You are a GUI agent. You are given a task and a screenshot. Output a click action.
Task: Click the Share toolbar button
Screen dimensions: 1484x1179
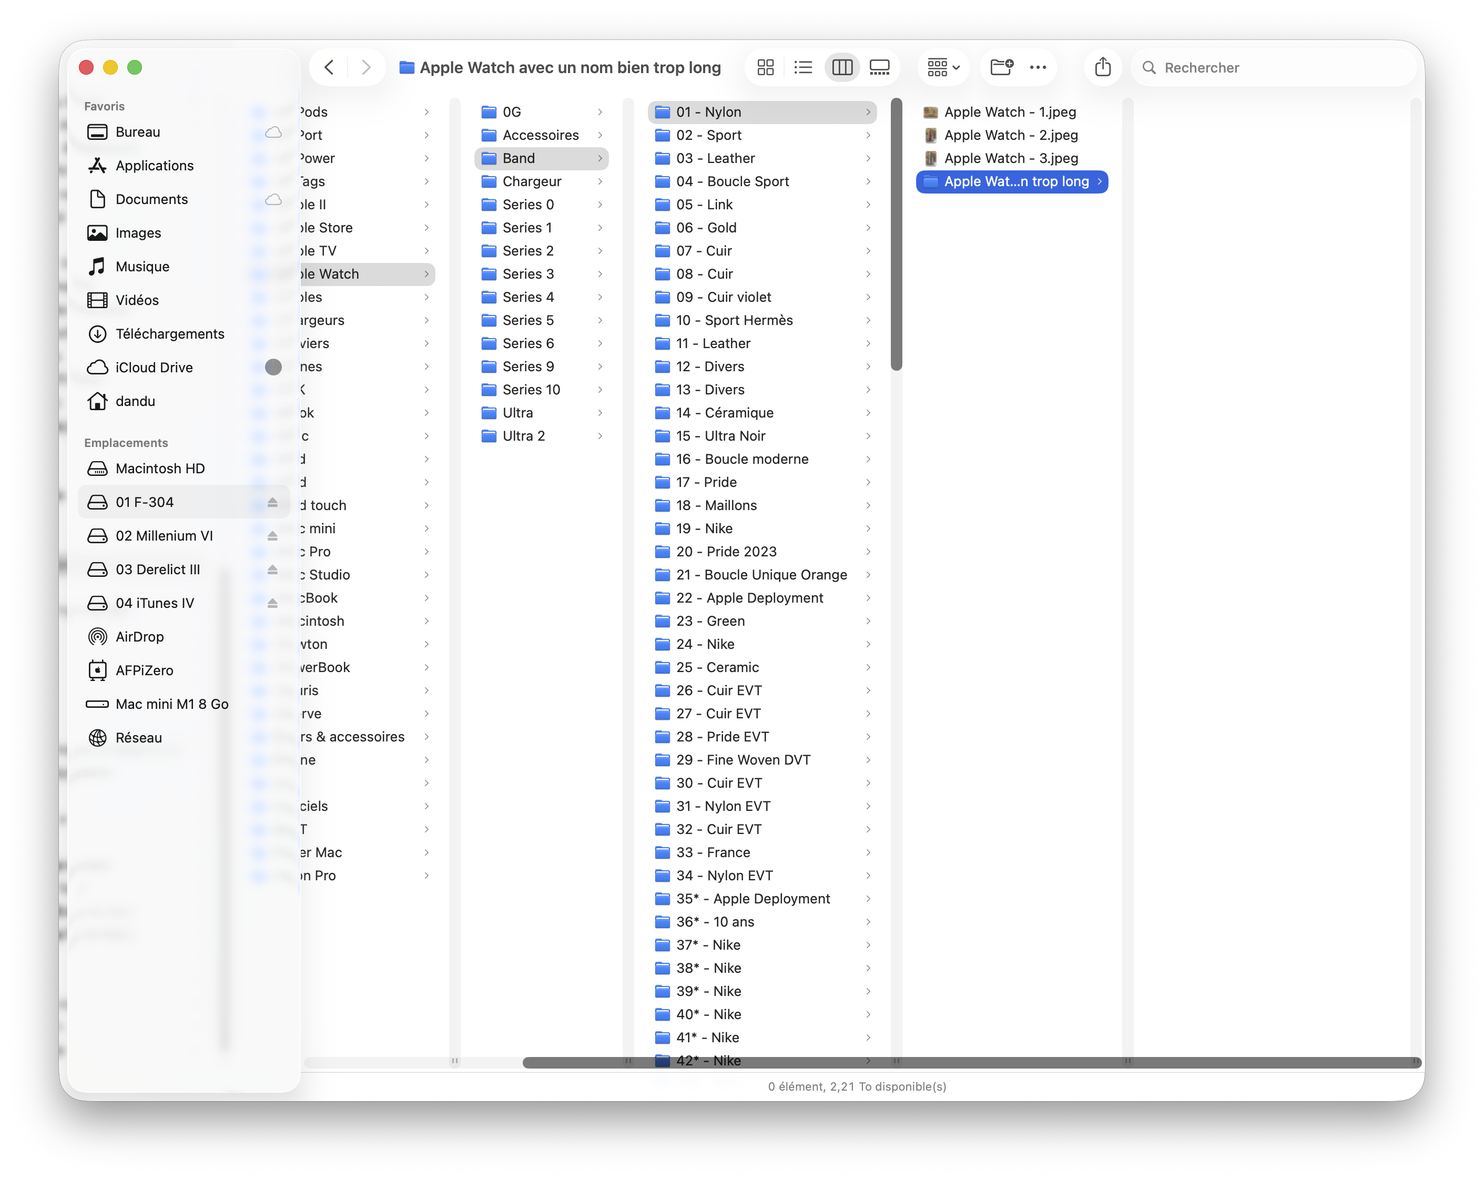1103,67
